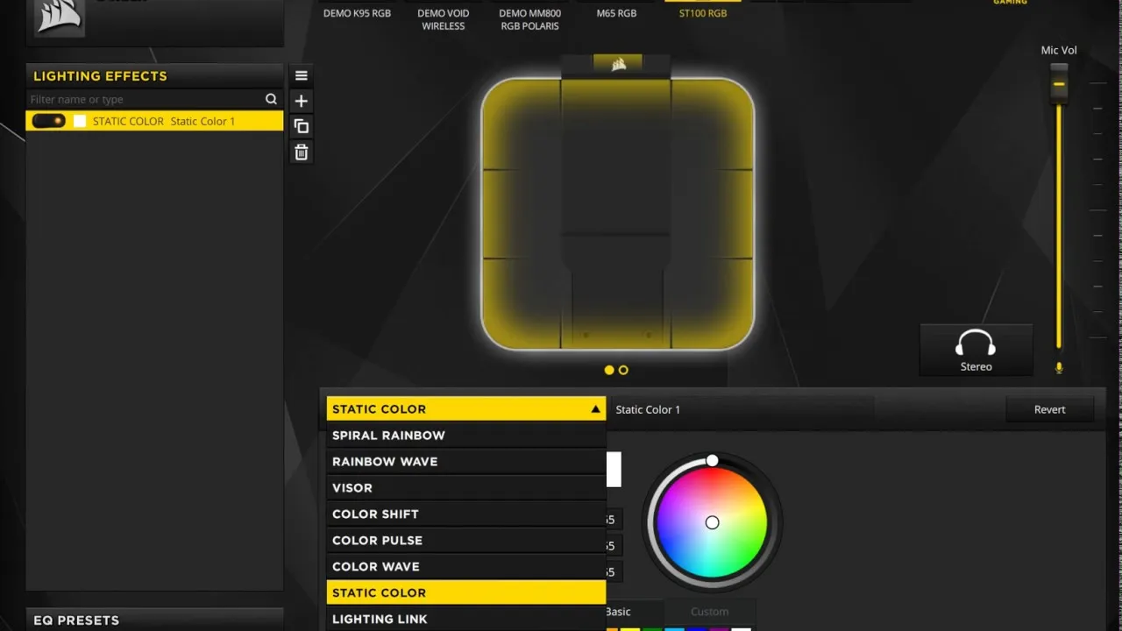The height and width of the screenshot is (631, 1122).
Task: Open the Custom color palette tab
Action: (709, 612)
